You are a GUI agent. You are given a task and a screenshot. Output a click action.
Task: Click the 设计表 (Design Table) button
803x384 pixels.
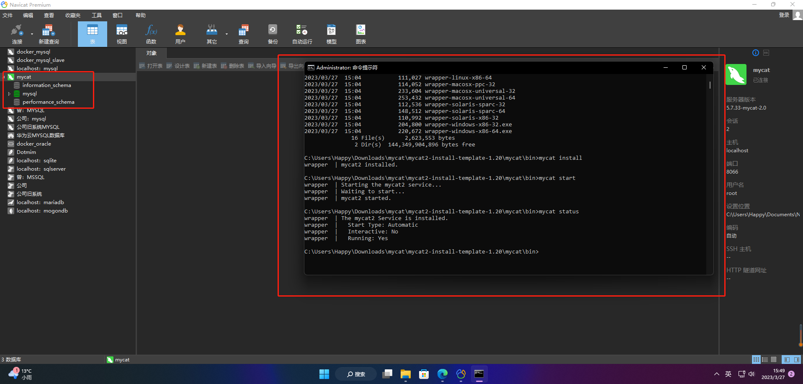[x=178, y=66]
